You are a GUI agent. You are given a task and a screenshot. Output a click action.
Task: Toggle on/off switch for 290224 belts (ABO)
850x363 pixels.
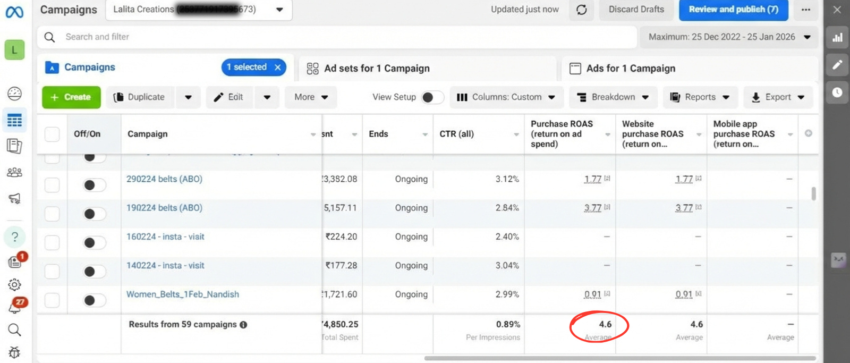coord(95,185)
